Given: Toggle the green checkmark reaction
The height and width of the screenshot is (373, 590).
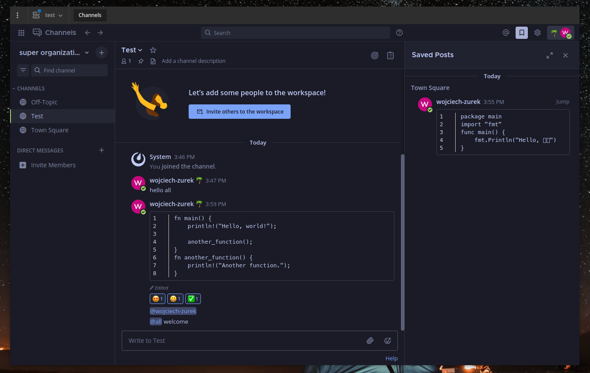Looking at the screenshot, I should (193, 299).
